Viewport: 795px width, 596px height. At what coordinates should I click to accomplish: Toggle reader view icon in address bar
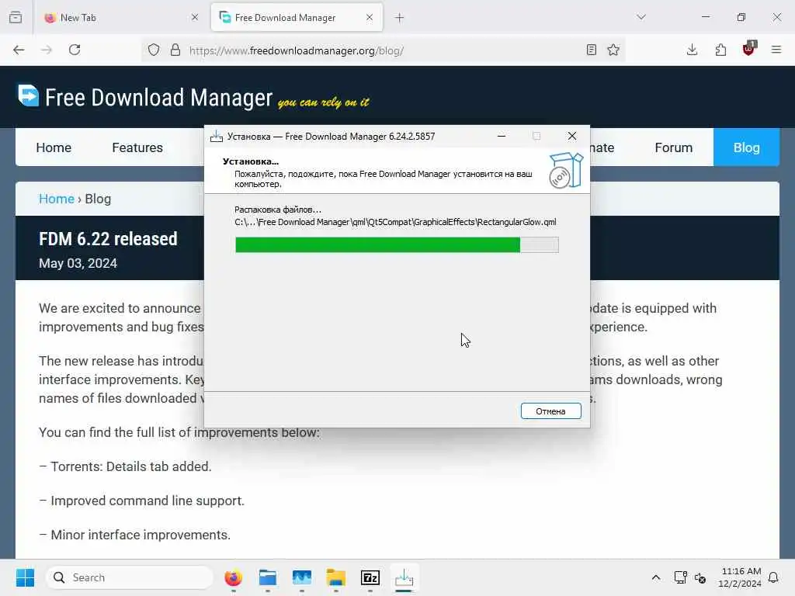591,50
